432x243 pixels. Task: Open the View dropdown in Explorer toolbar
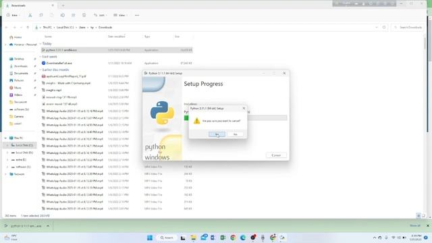pos(121,15)
